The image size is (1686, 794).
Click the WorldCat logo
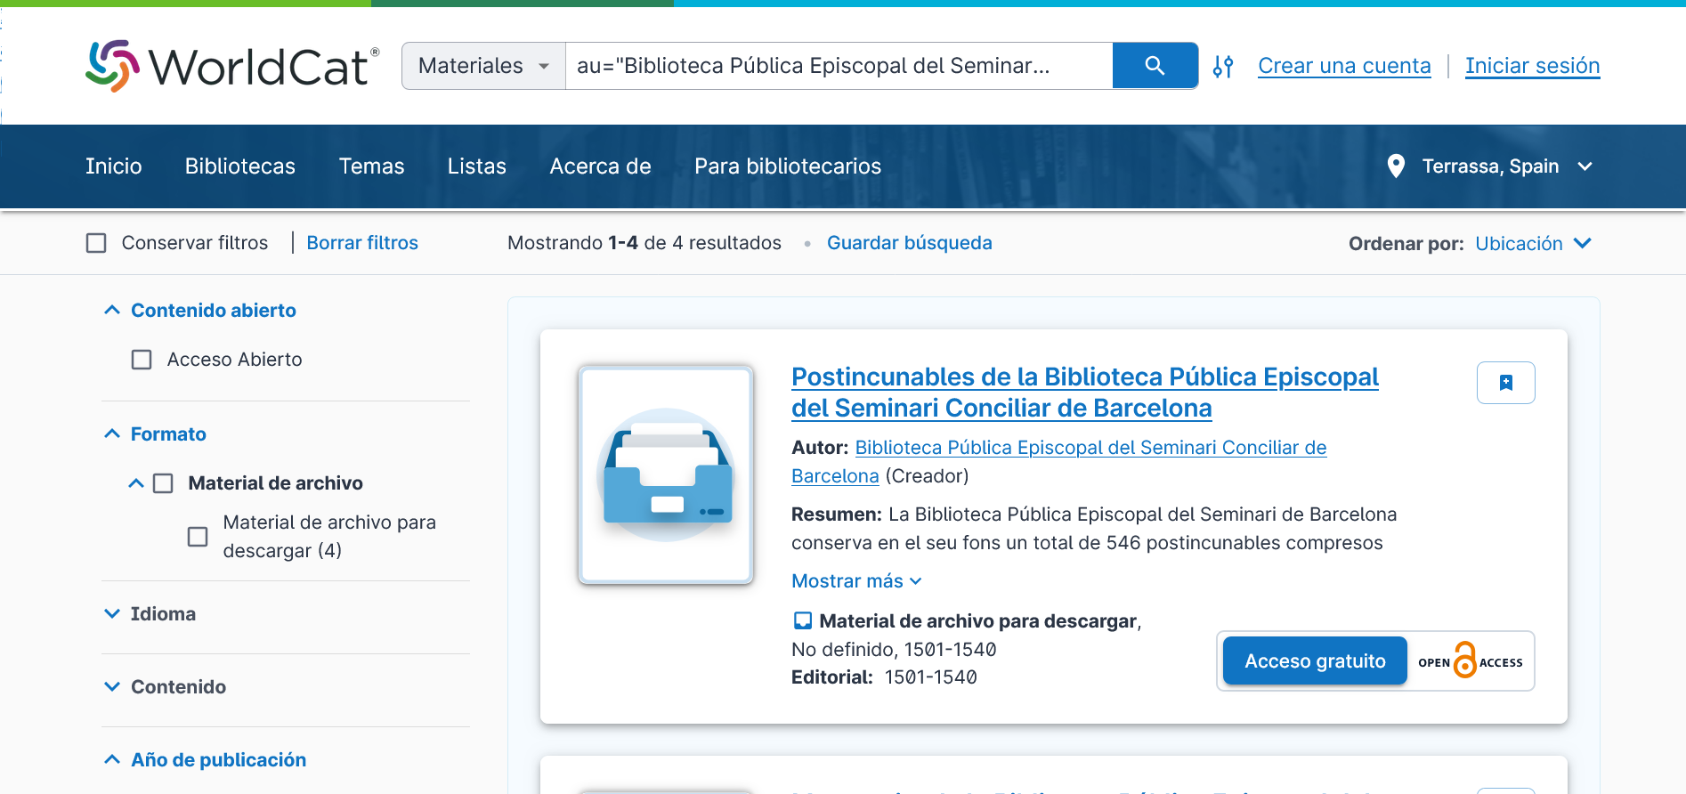[x=232, y=66]
